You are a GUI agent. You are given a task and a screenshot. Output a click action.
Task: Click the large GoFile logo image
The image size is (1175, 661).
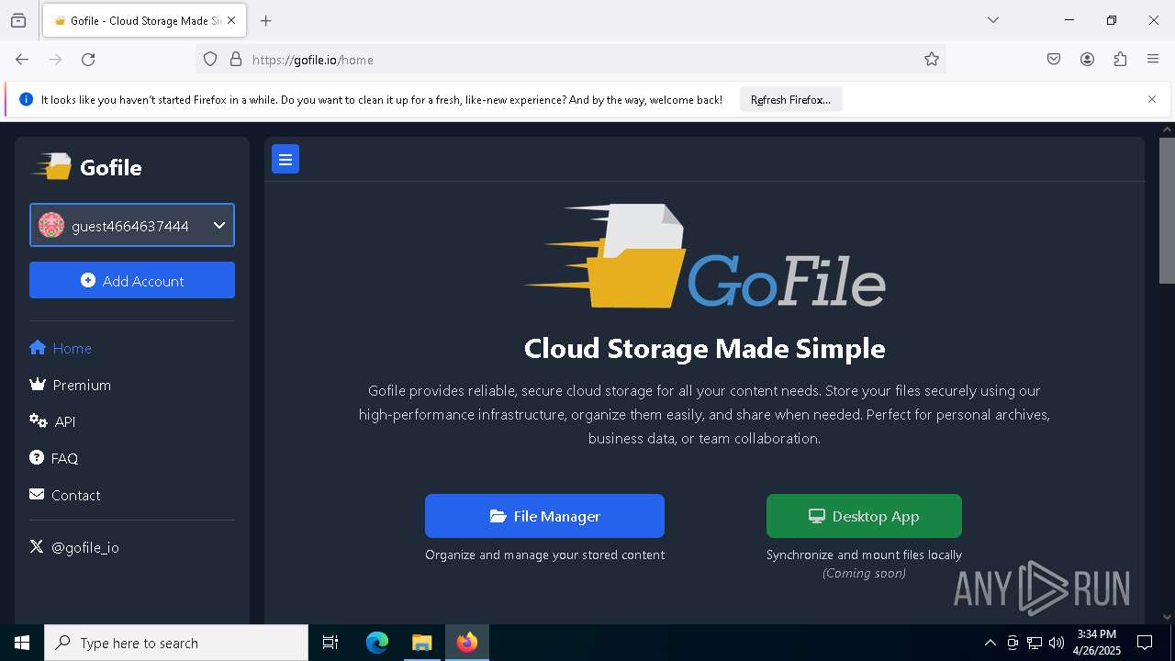(x=704, y=256)
